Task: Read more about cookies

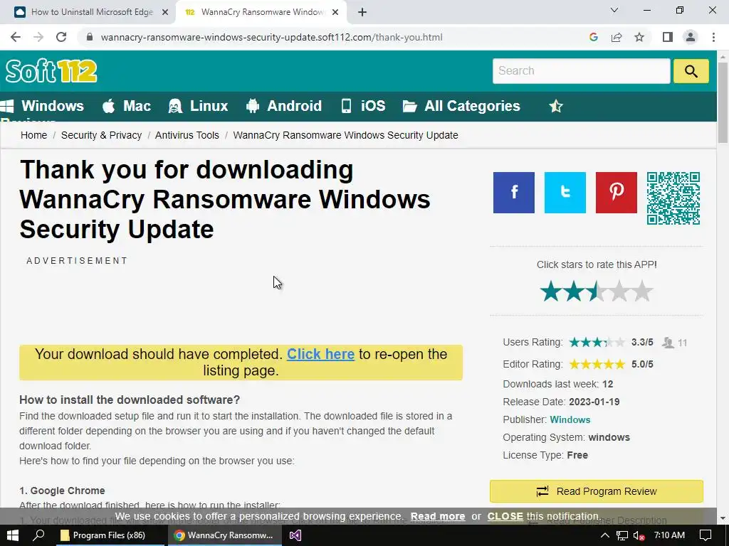Action: [x=438, y=516]
